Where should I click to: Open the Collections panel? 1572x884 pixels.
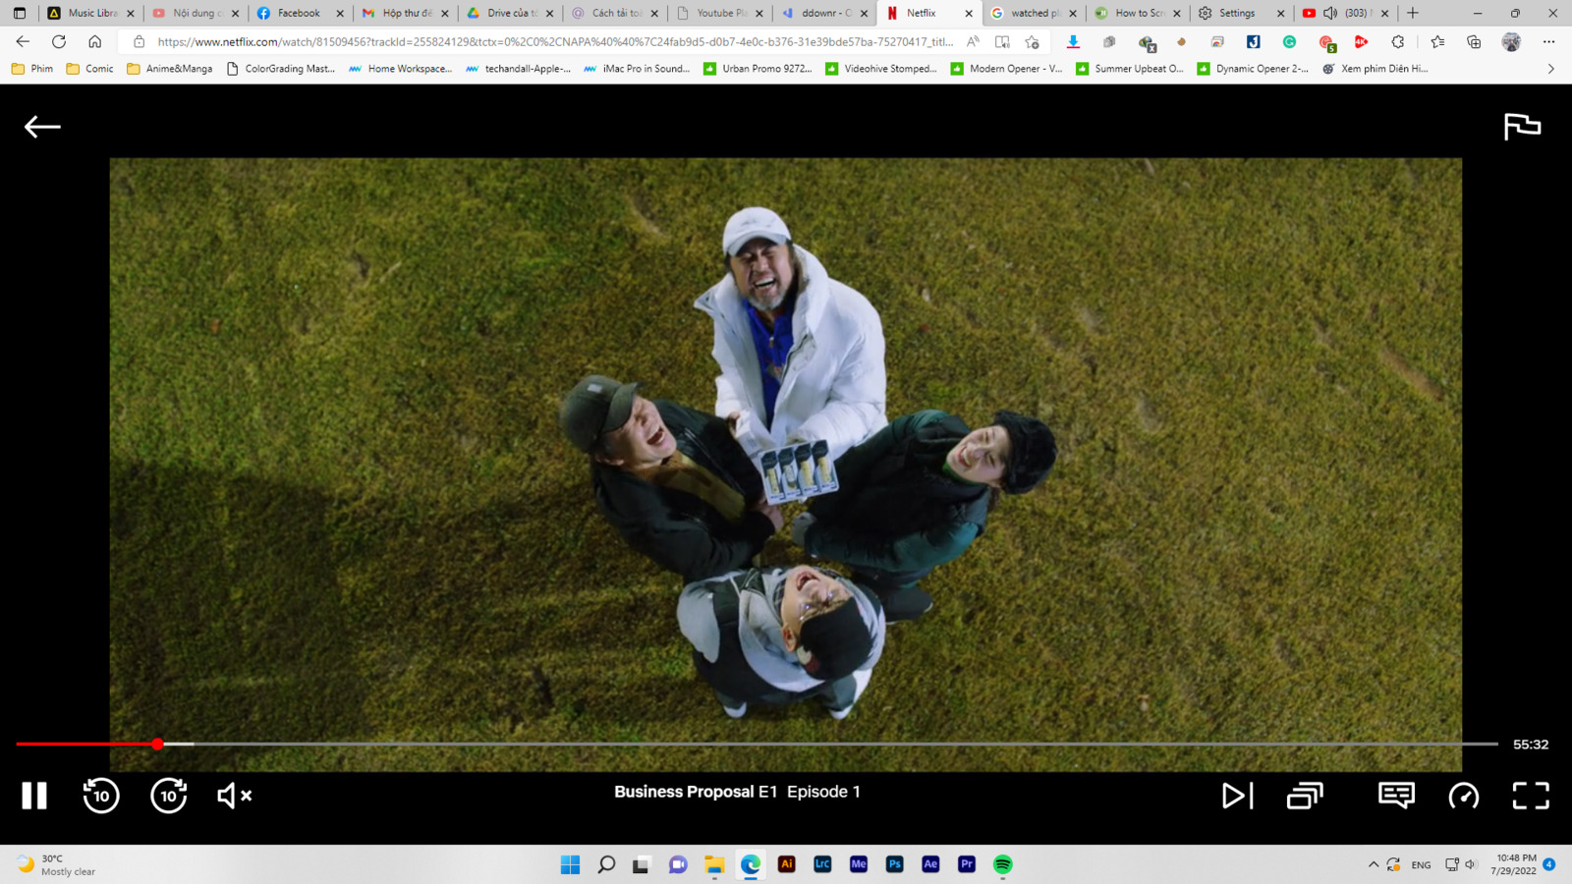pos(1474,41)
